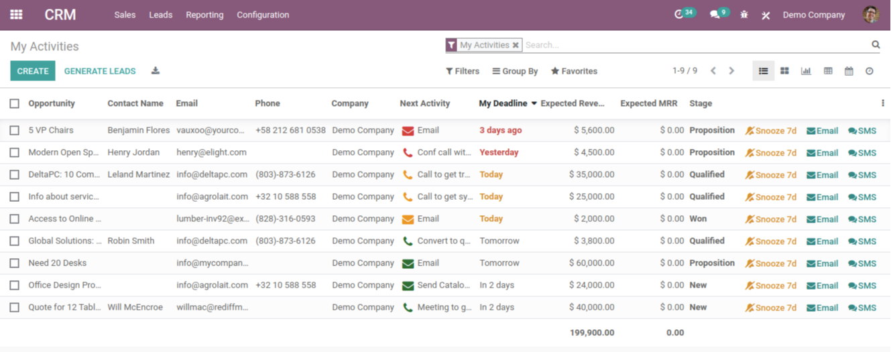
Task: Switch to Kanban view
Action: click(x=784, y=71)
